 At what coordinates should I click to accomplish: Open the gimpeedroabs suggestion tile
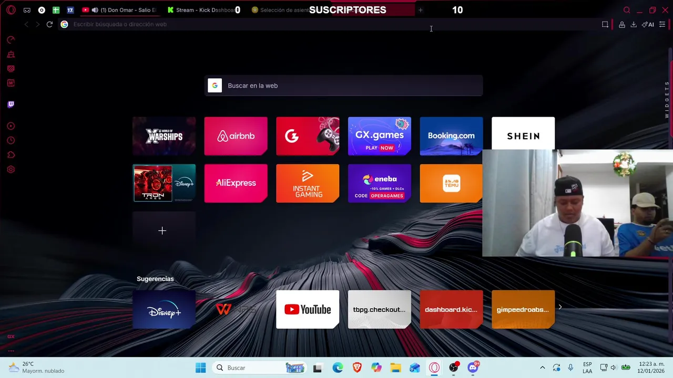point(523,309)
